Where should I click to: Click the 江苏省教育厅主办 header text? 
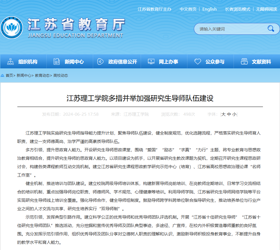(154, 9)
